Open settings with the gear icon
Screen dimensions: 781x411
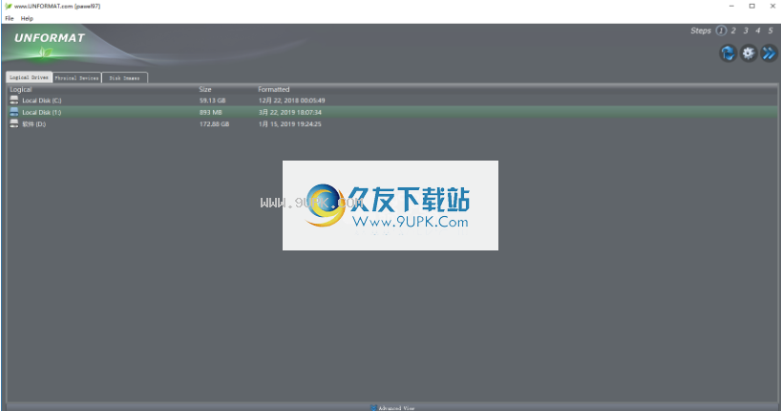click(749, 53)
